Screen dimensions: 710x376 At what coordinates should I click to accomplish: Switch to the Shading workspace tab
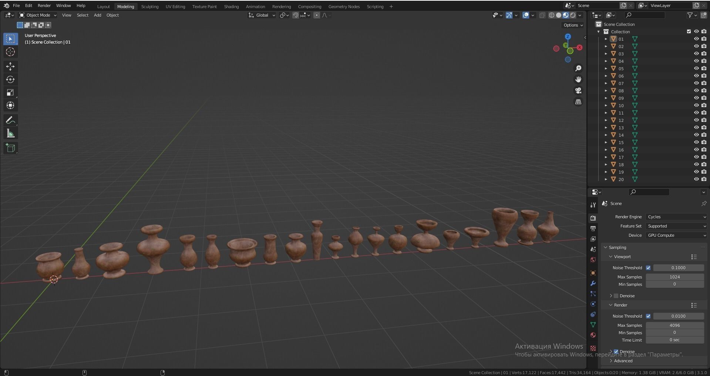[231, 6]
